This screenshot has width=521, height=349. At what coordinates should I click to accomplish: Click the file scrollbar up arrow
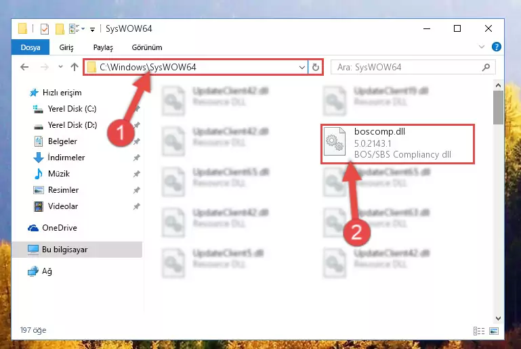pyautogui.click(x=498, y=85)
